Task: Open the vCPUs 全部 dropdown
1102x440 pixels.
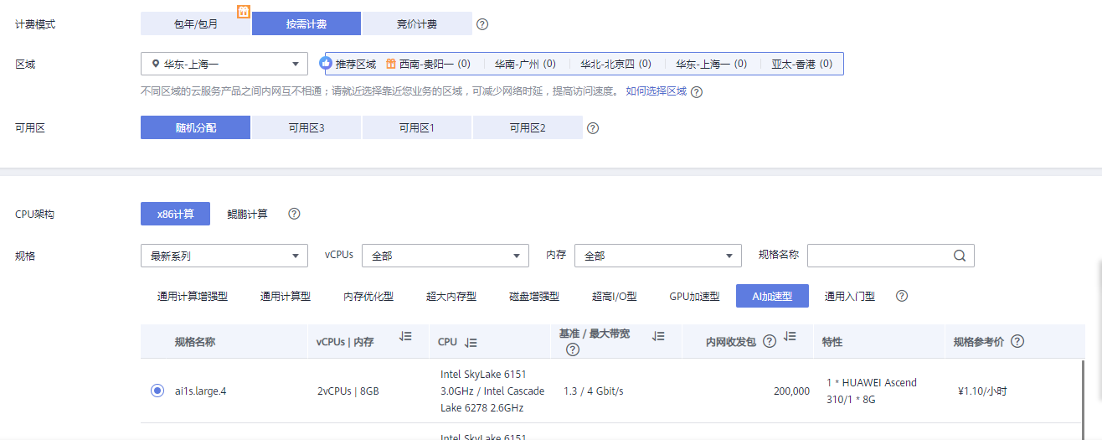Action: pyautogui.click(x=445, y=256)
